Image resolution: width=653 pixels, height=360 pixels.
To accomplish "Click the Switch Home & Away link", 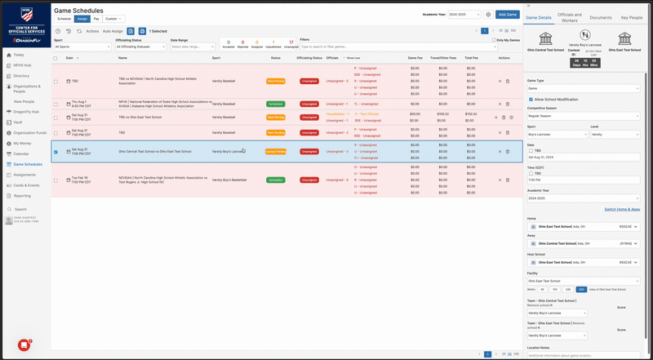I will 622,210.
